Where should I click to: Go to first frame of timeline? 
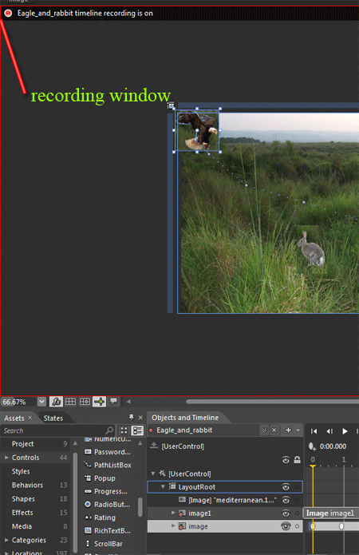[314, 430]
